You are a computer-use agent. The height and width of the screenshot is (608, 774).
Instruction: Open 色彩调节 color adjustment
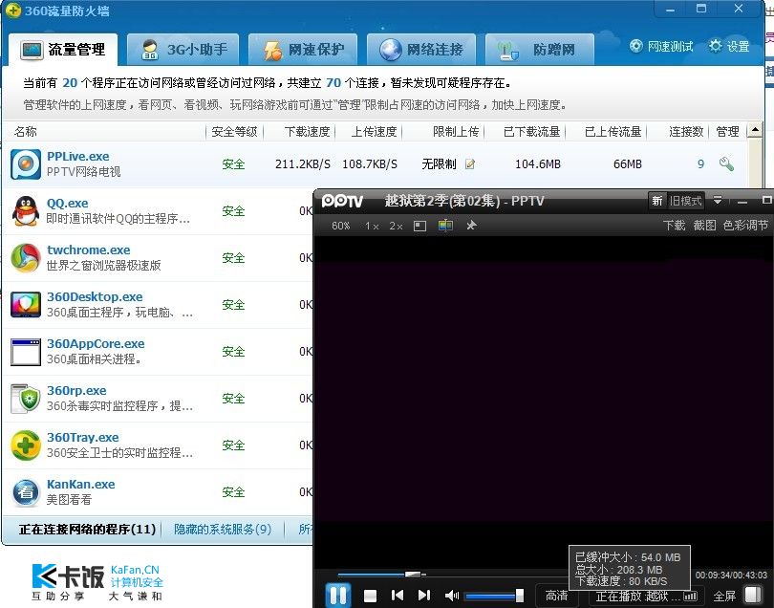tap(745, 226)
